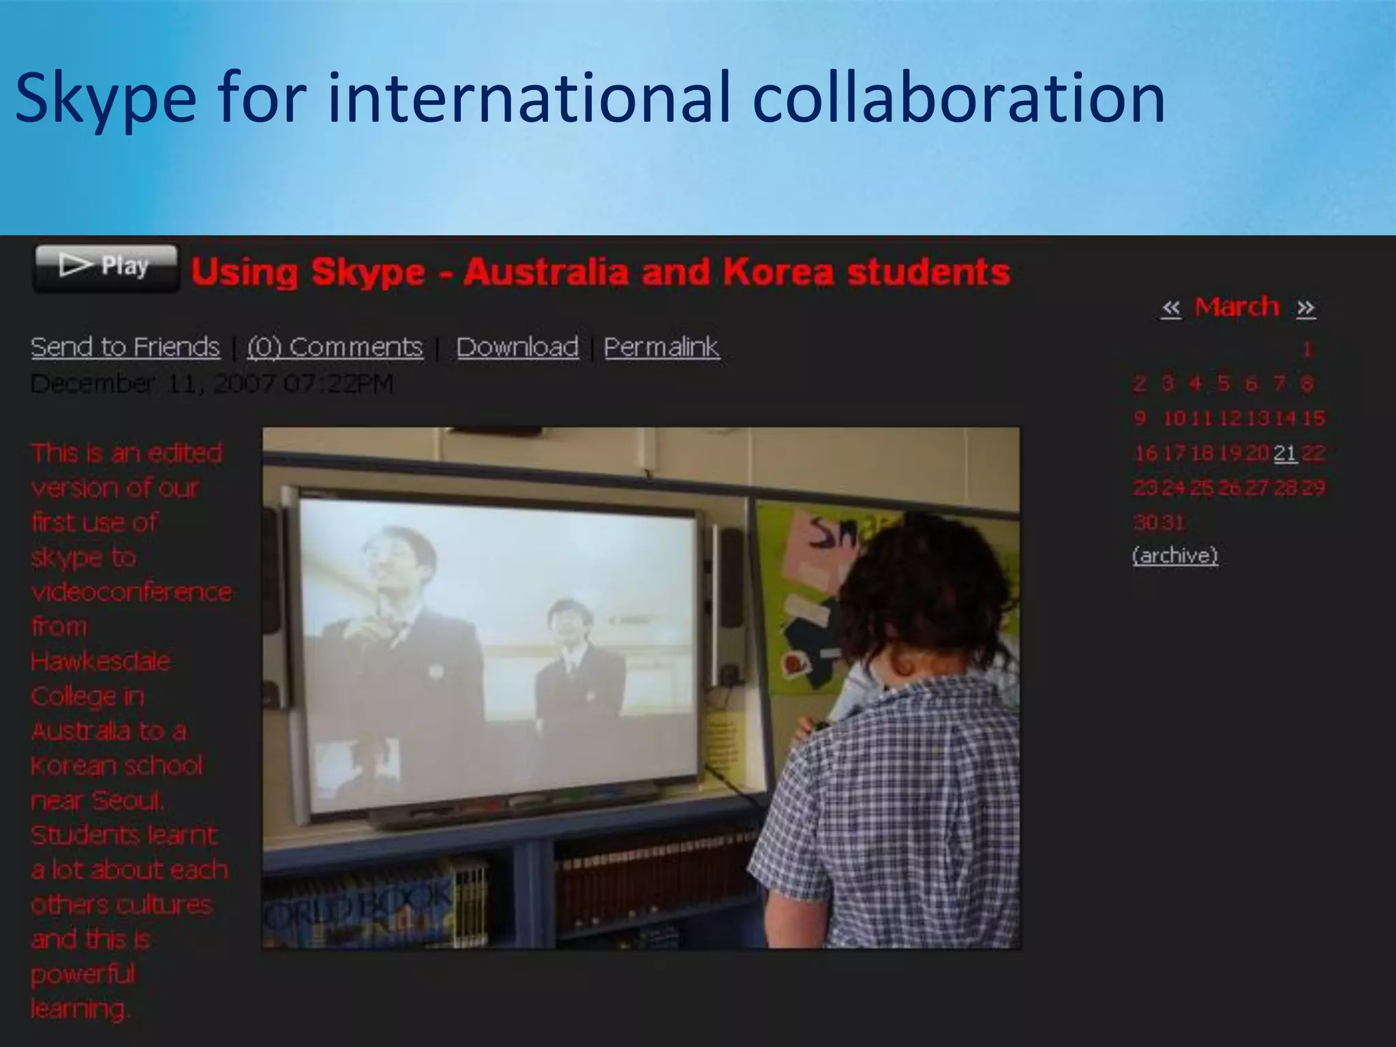Viewport: 1396px width, 1047px height.
Task: Click the 'December 11, 2007 07:22PM' timestamp
Action: click(x=212, y=384)
